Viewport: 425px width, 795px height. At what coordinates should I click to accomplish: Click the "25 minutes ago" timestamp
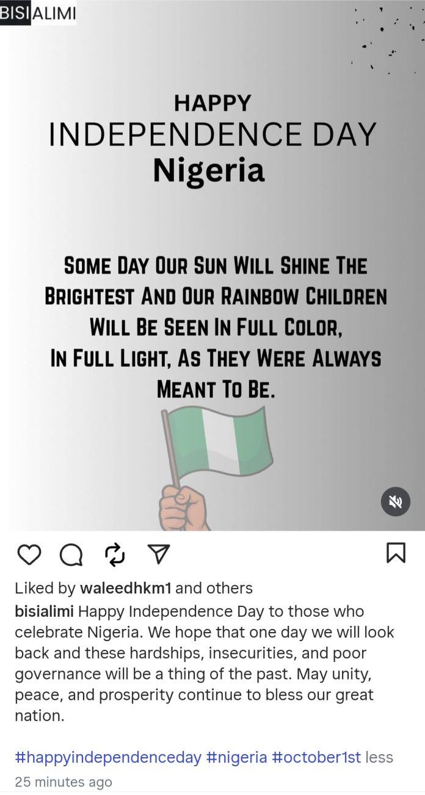point(64,782)
